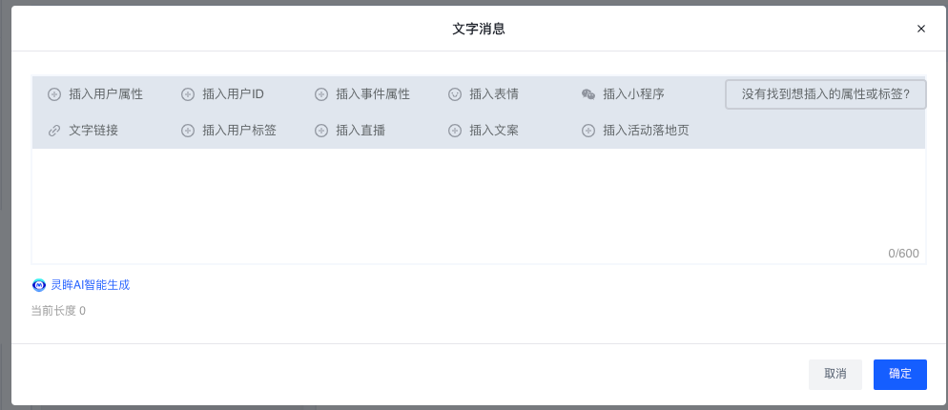Screen dimensions: 948x410
Task: Confirm with the 确定 button
Action: point(899,374)
